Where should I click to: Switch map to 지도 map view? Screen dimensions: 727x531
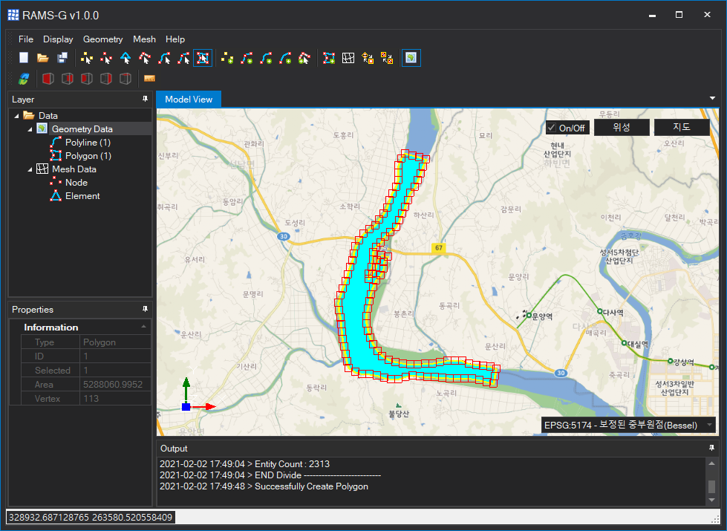682,127
